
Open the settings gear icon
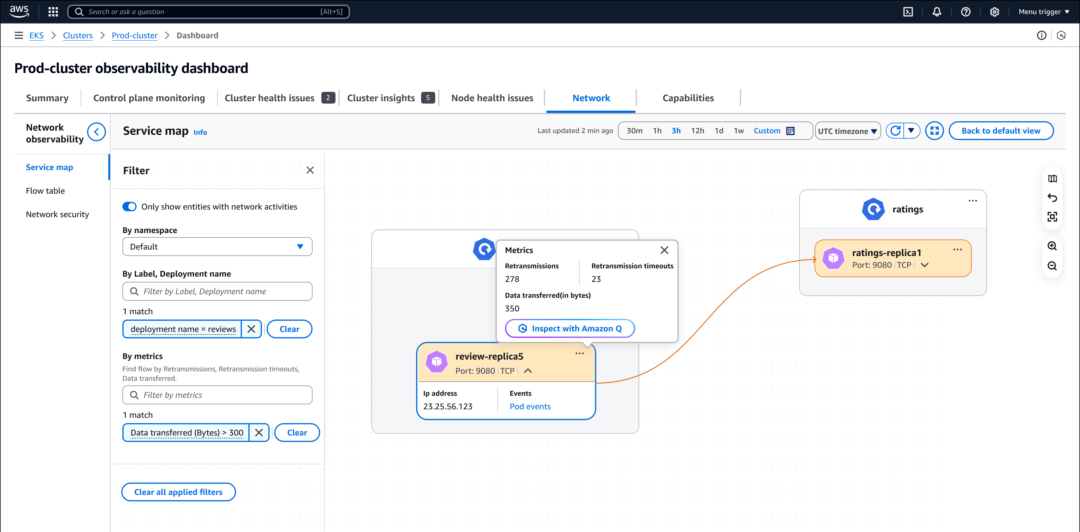coord(994,12)
